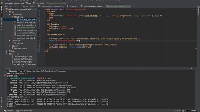This screenshot has width=200, height=112.
Task: Select main_tab_bar_controller file in the tree
Action: (x=27, y=20)
